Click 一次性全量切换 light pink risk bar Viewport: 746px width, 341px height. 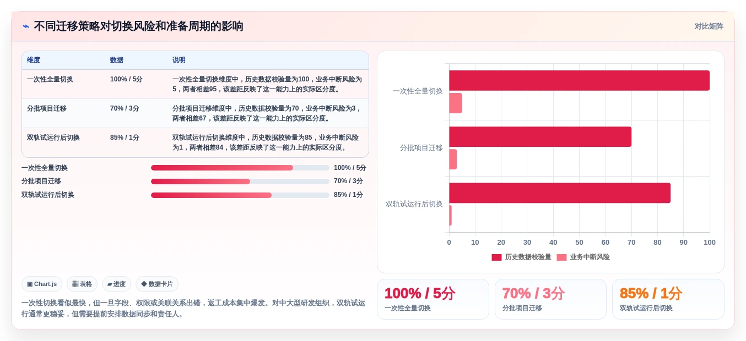coord(456,103)
